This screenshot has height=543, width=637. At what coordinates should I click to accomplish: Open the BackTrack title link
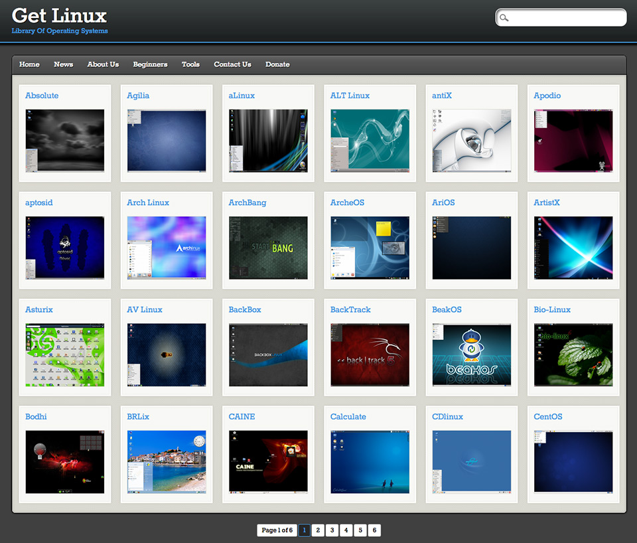(x=350, y=309)
